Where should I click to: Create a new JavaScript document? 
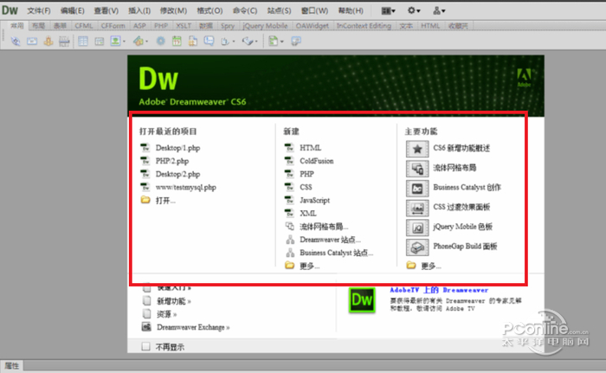tap(314, 201)
